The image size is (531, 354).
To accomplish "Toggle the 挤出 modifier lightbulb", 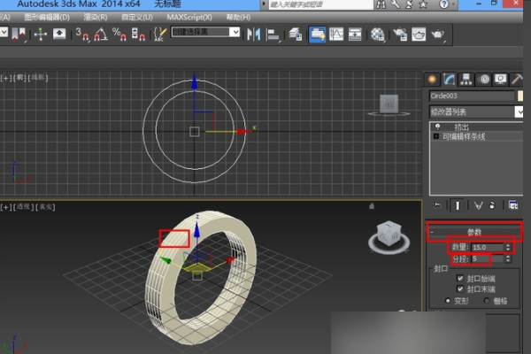I will coord(437,127).
